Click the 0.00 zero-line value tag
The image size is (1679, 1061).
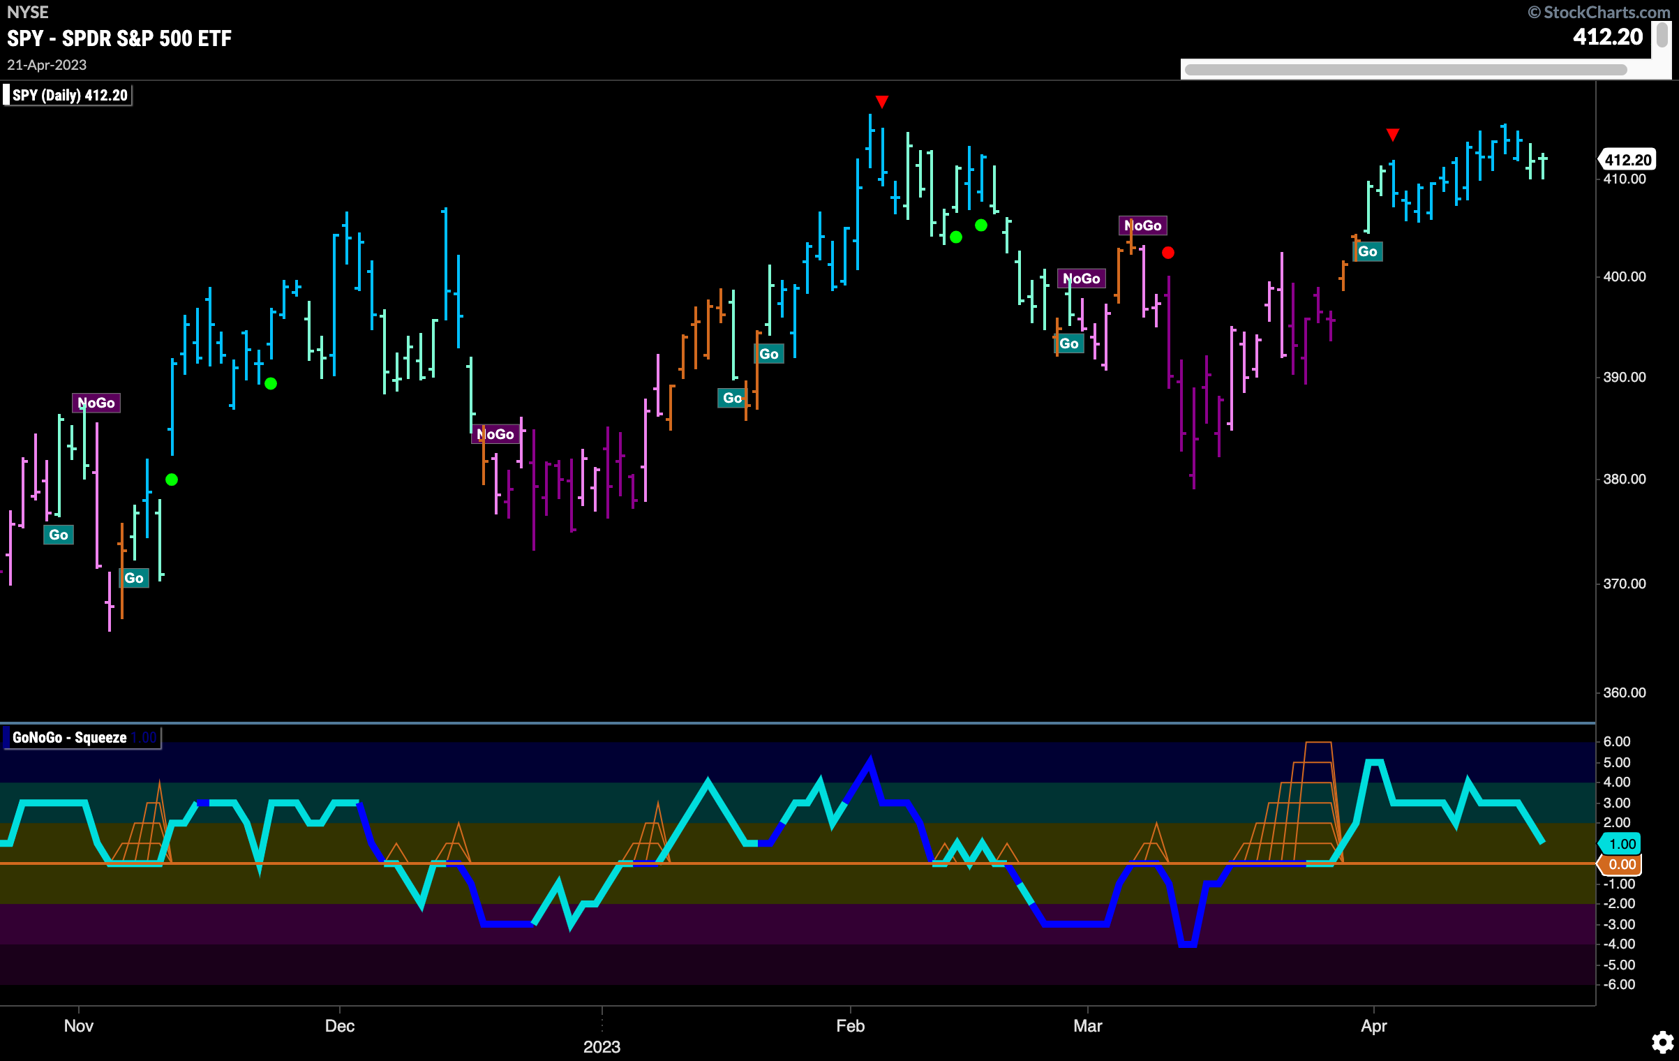[1620, 864]
